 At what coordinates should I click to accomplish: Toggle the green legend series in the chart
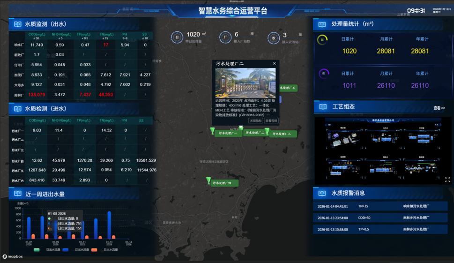[37, 250]
